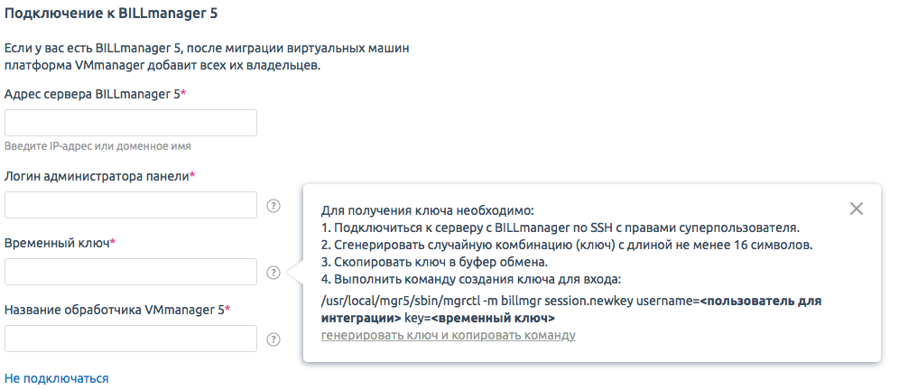The image size is (899, 390).
Task: Click tooltip step 2 about generating a key
Action: point(567,245)
